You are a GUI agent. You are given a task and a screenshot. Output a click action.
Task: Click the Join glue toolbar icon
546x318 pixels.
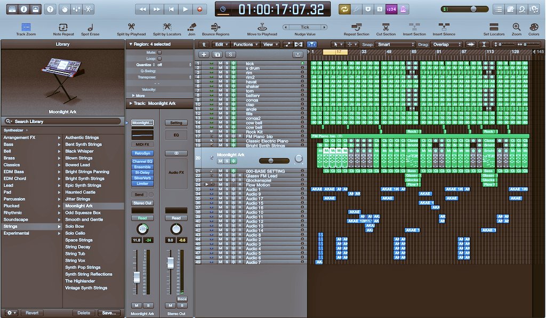[191, 27]
